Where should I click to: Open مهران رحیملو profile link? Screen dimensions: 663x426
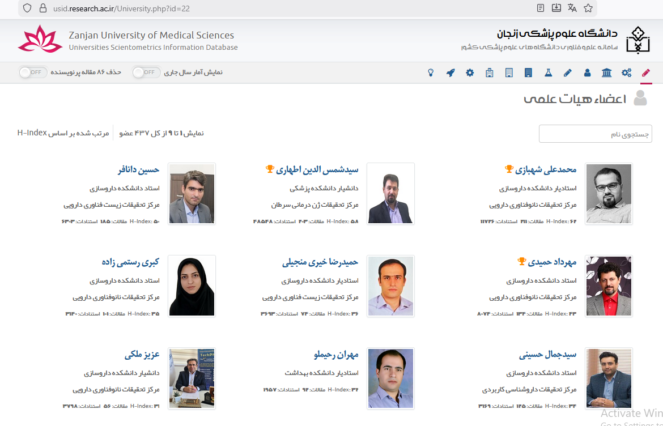coord(336,355)
